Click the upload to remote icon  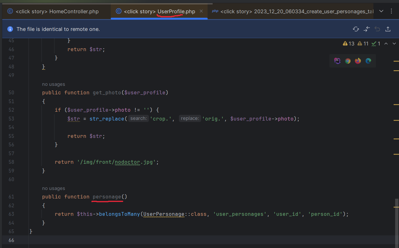[x=388, y=29]
